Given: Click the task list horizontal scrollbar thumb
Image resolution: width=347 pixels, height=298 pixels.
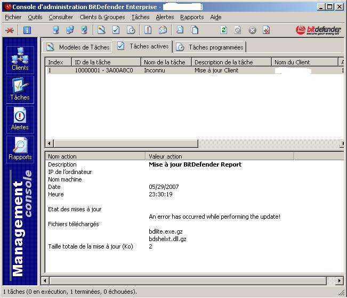Looking at the screenshot, I should [126, 144].
